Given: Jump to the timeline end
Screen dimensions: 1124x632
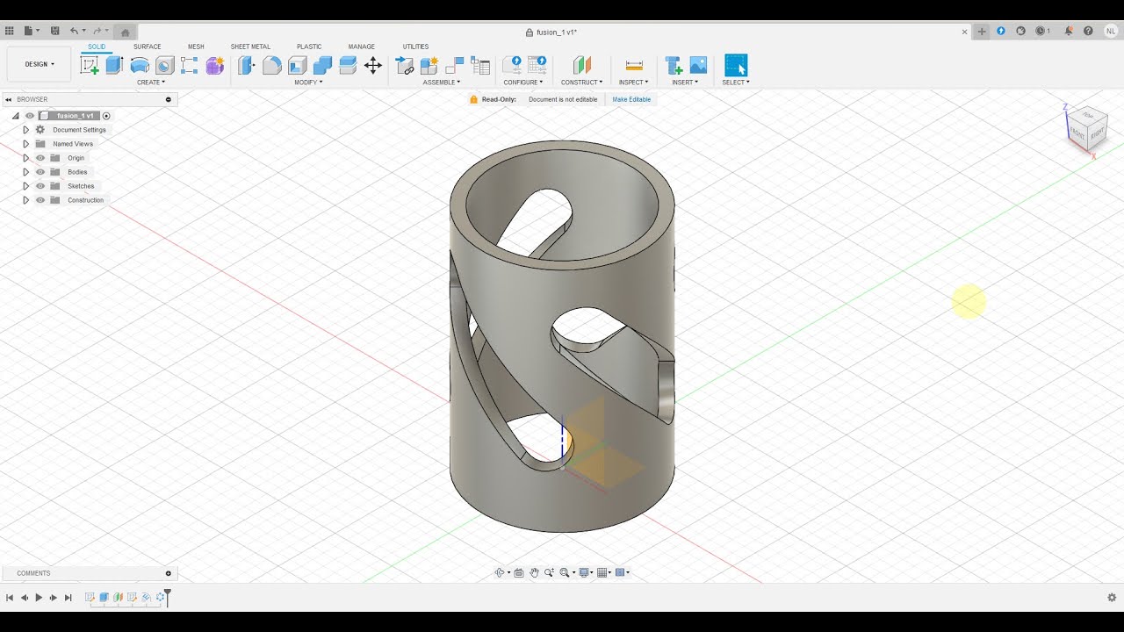Looking at the screenshot, I should 68,598.
